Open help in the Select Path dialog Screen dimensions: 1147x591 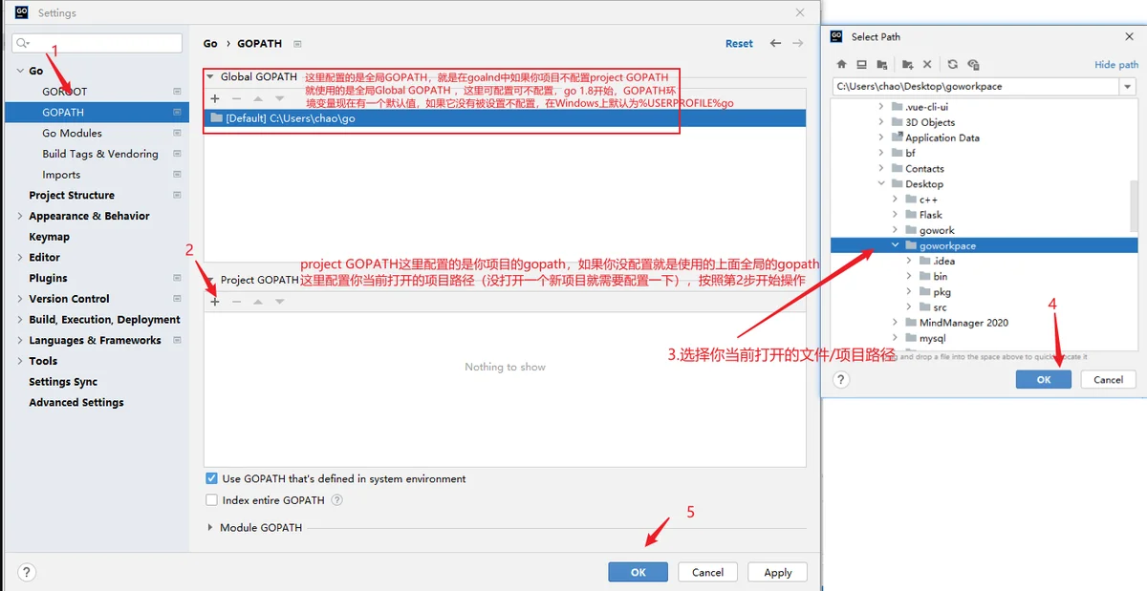pos(841,379)
